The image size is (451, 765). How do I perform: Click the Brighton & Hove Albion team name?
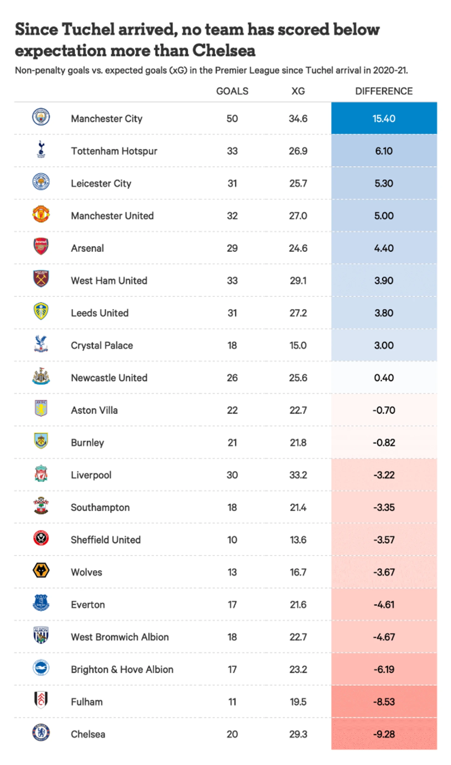coord(122,669)
